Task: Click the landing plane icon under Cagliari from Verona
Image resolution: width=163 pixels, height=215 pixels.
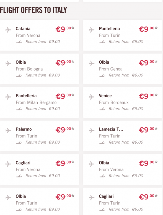Action: [19, 176]
